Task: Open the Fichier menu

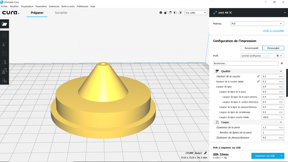Action: coord(4,6)
